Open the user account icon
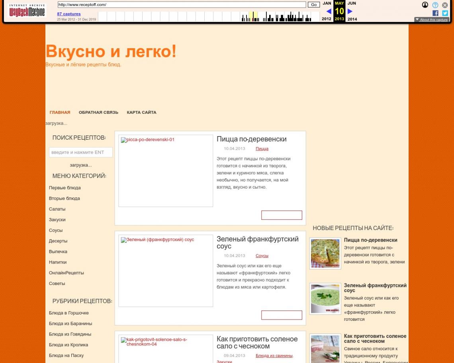 [425, 5]
